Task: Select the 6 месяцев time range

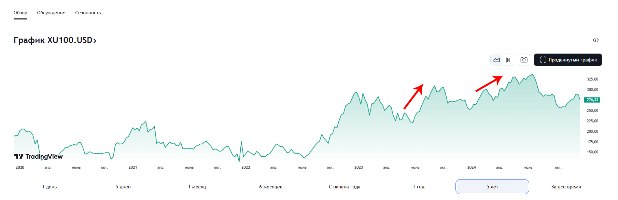Action: pos(271,187)
